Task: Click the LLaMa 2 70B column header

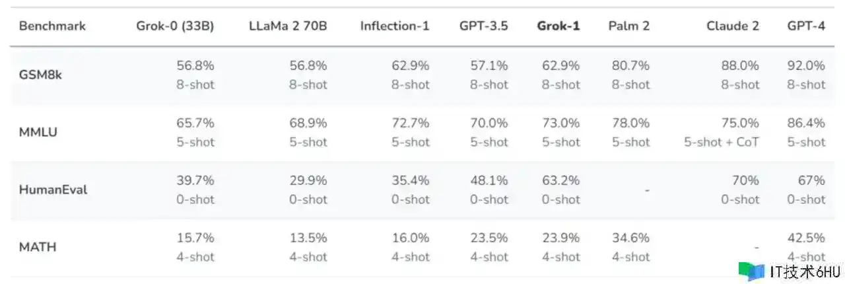Action: coord(288,26)
